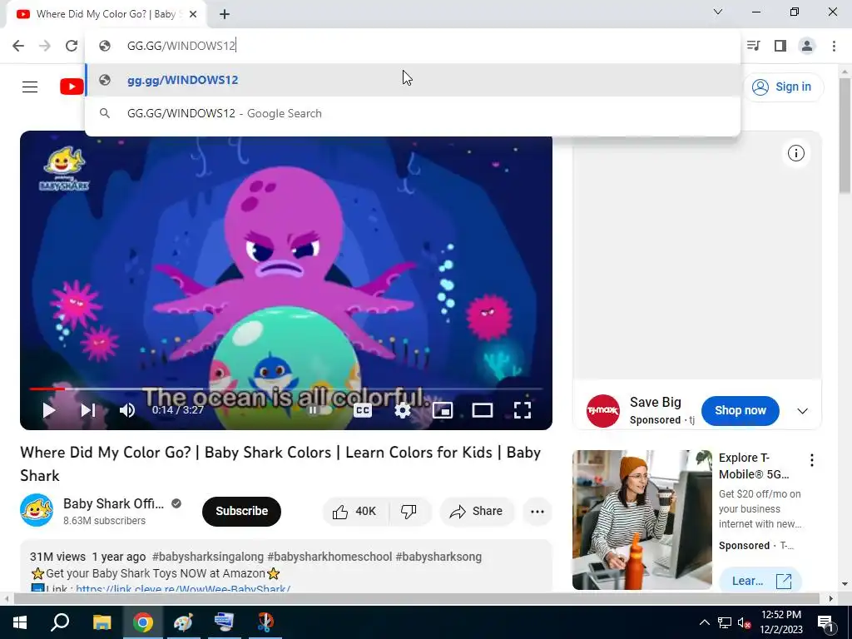The image size is (852, 639).
Task: Sign in to YouTube
Action: point(784,87)
